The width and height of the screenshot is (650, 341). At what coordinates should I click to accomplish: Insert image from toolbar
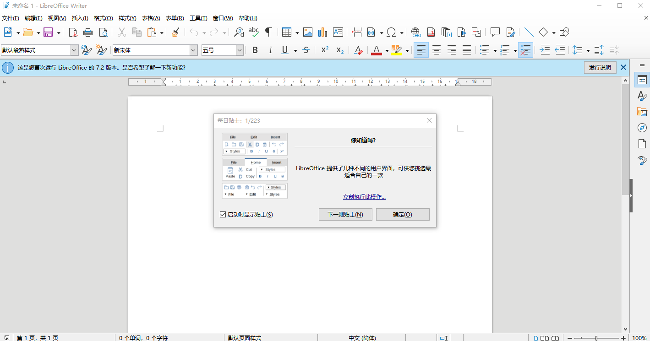coord(308,32)
